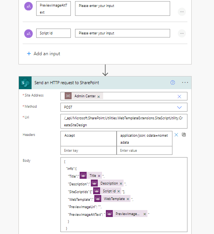Edit the PreviewImageAltText name field
The height and width of the screenshot is (234, 214).
tap(53, 8)
